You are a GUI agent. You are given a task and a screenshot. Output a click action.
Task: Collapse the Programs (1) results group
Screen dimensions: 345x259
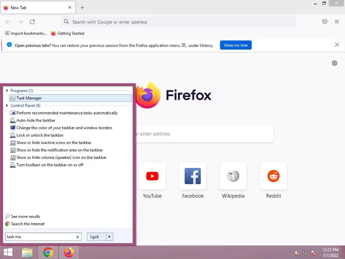[7, 90]
